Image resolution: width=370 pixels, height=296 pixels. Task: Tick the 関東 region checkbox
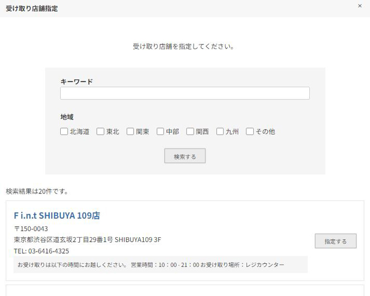click(x=130, y=132)
